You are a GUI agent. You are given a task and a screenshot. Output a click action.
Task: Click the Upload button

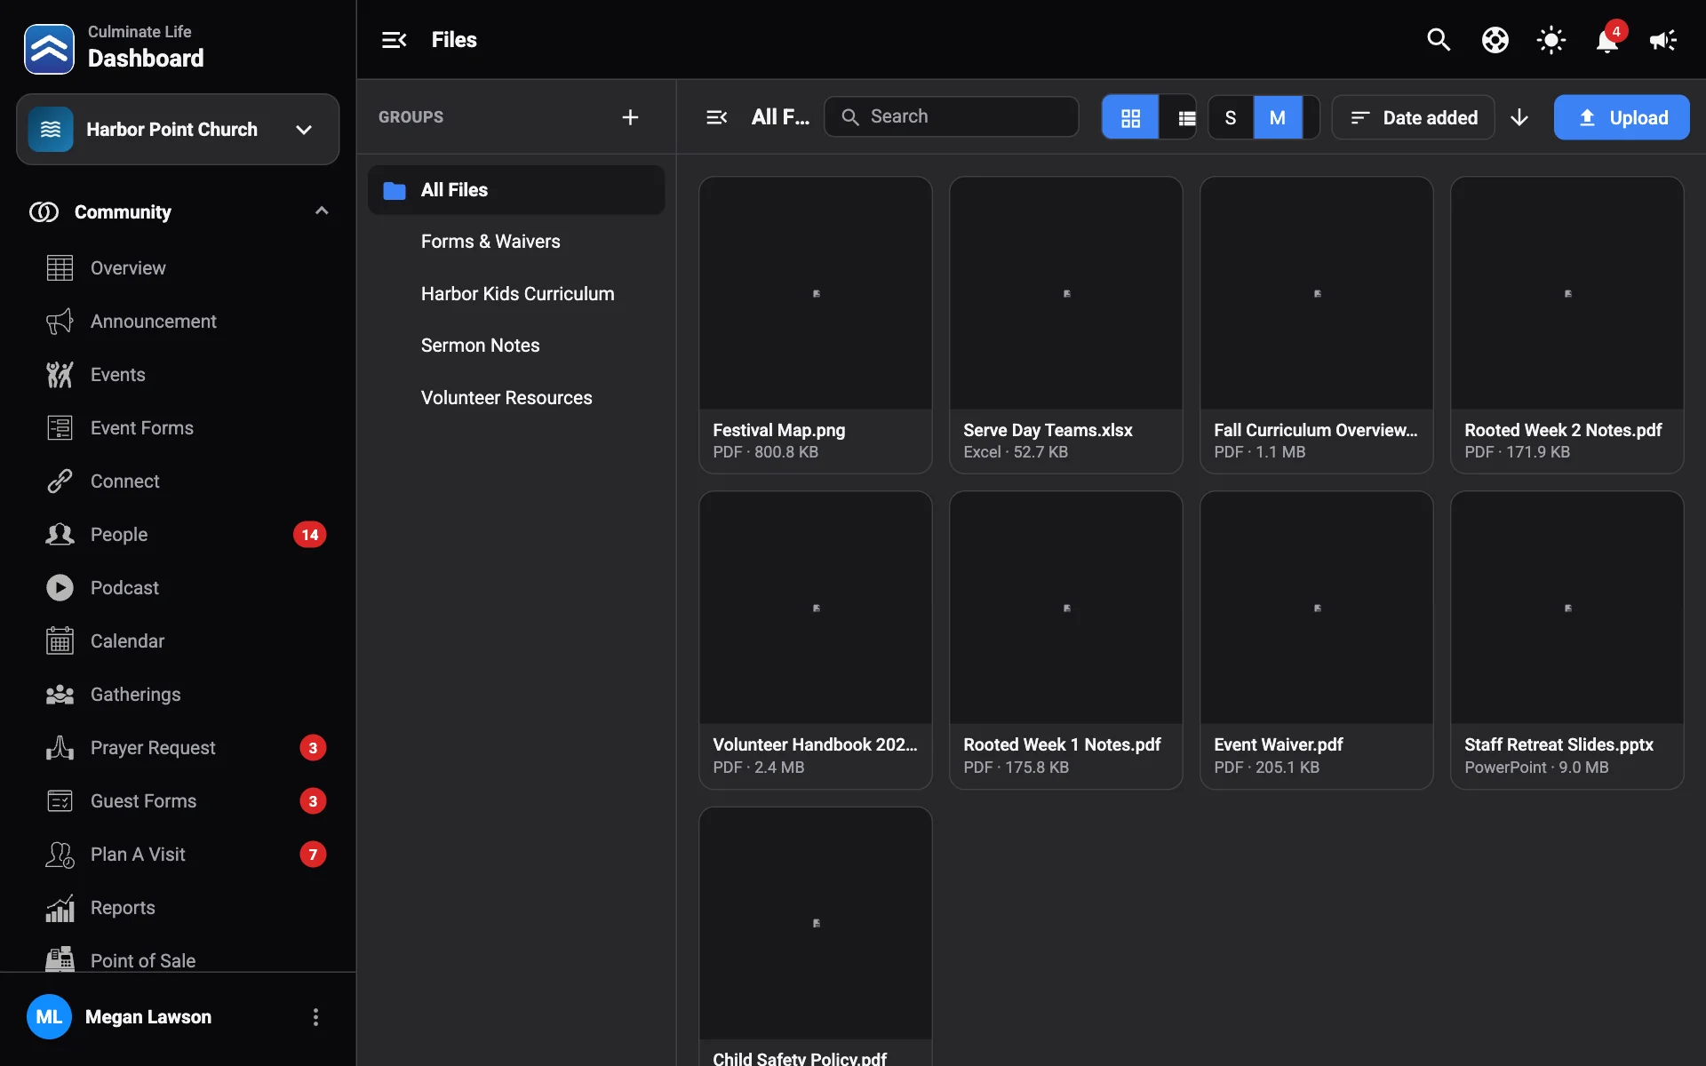coord(1622,117)
